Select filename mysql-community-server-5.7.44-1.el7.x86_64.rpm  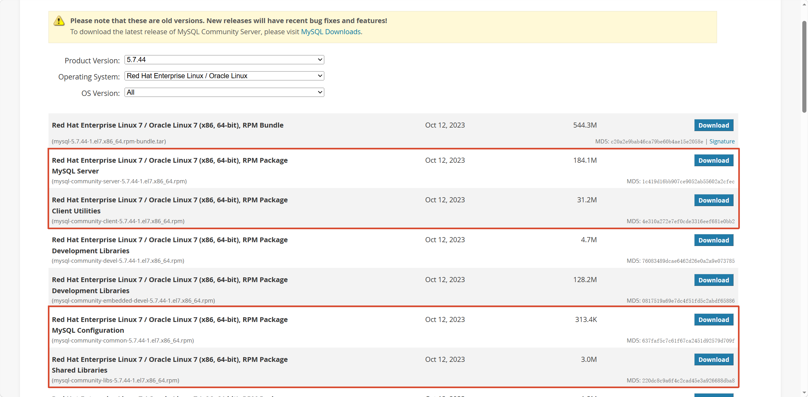click(x=119, y=181)
